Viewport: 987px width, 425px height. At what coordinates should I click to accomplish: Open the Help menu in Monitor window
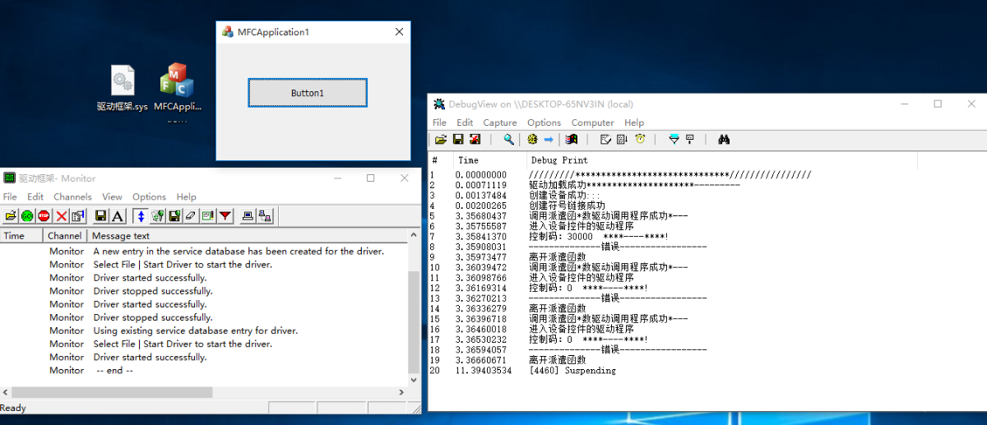[x=187, y=197]
